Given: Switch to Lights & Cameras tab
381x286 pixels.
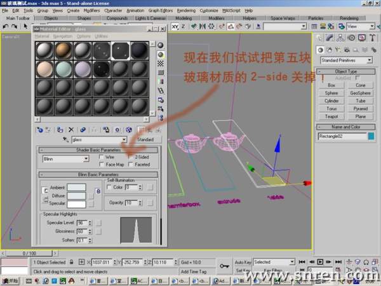Looking at the screenshot, I should click(150, 18).
